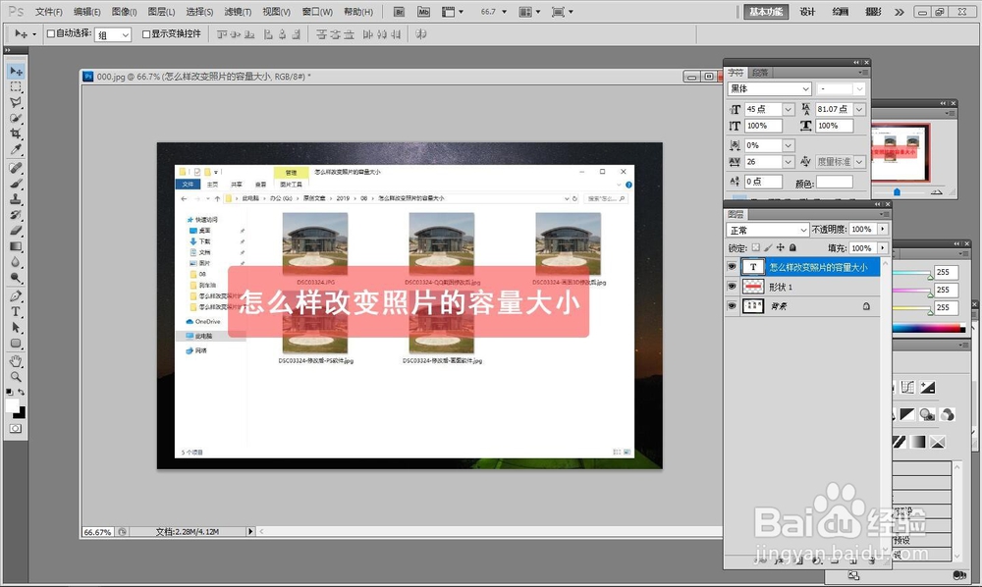Hide the 形状 1 layer visibility
The width and height of the screenshot is (982, 587).
(x=731, y=287)
